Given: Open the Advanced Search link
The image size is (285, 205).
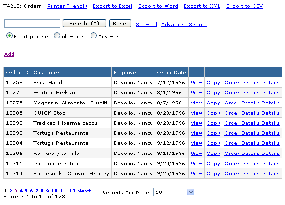Looking at the screenshot, I should coord(184,25).
